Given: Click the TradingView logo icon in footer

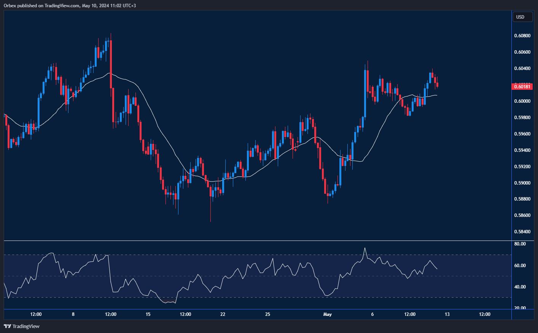Looking at the screenshot, I should click(7, 326).
